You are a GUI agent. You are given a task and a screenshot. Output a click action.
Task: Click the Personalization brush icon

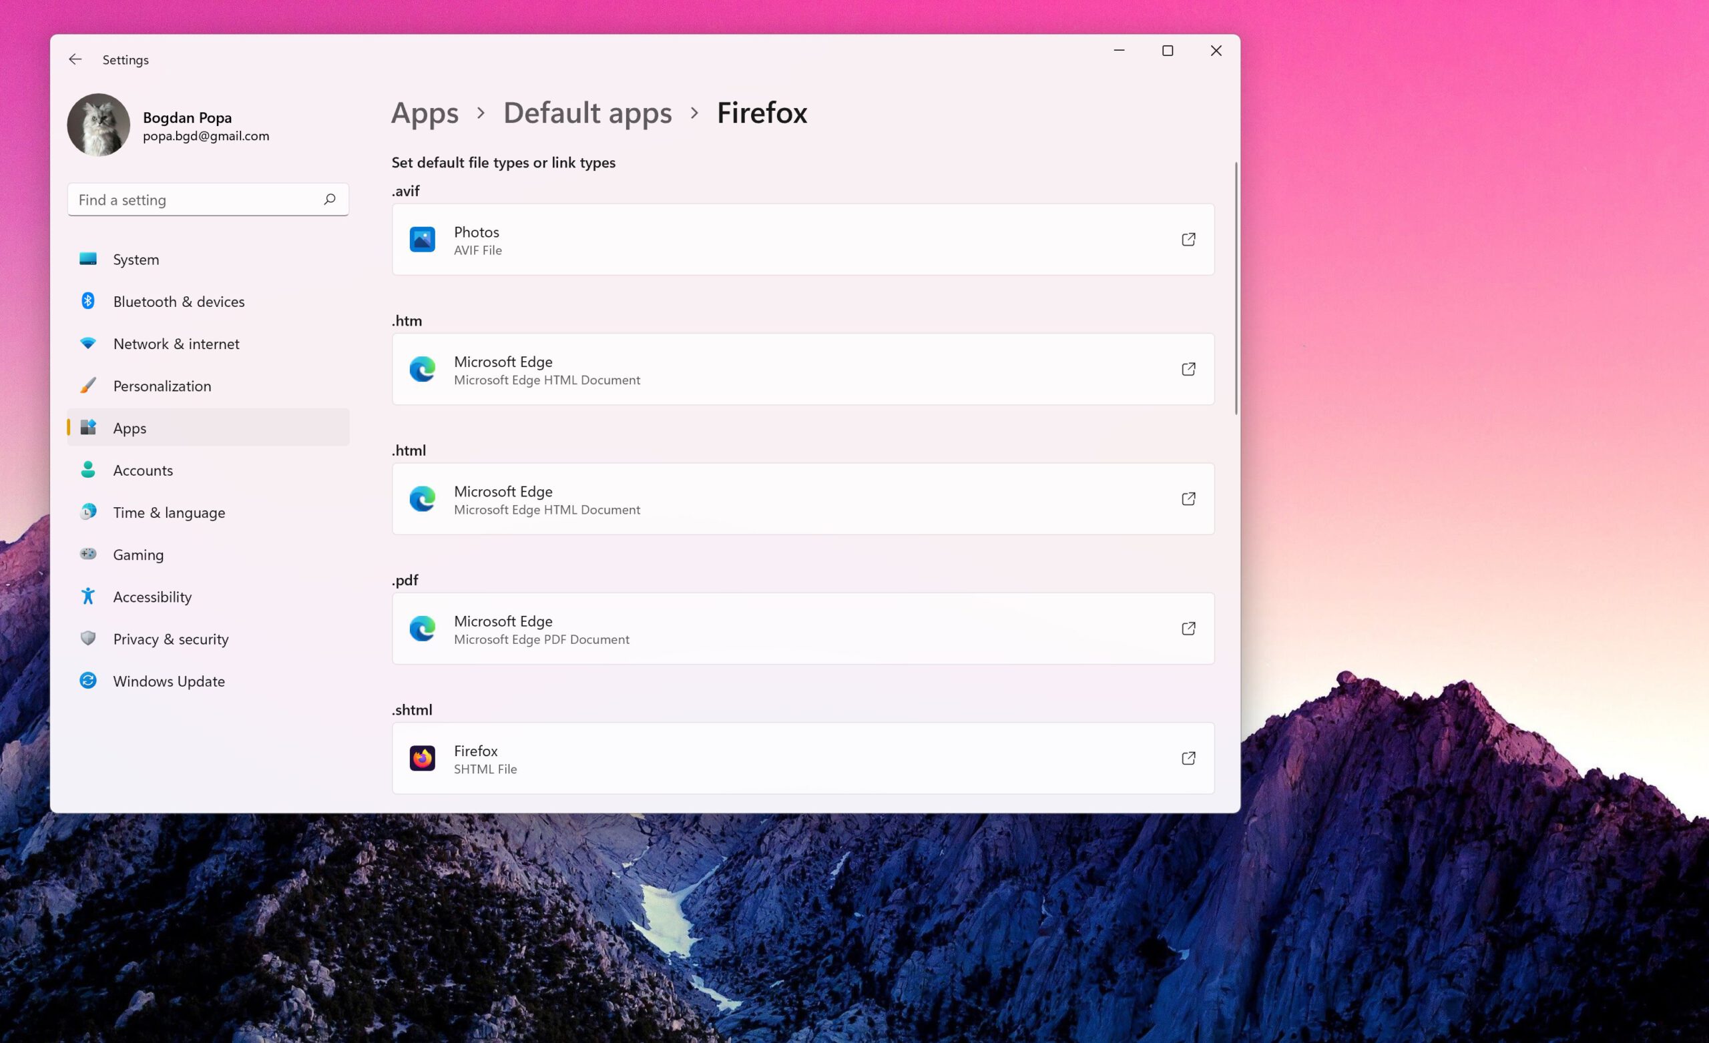88,386
